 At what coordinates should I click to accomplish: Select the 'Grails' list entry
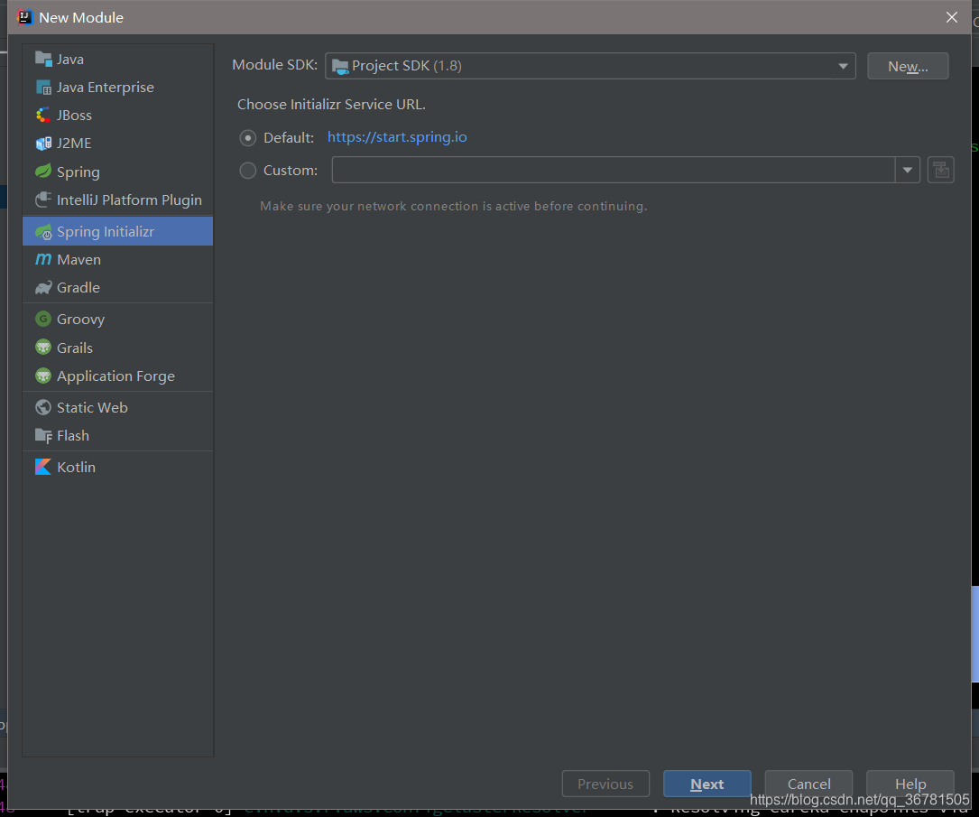pyautogui.click(x=117, y=348)
